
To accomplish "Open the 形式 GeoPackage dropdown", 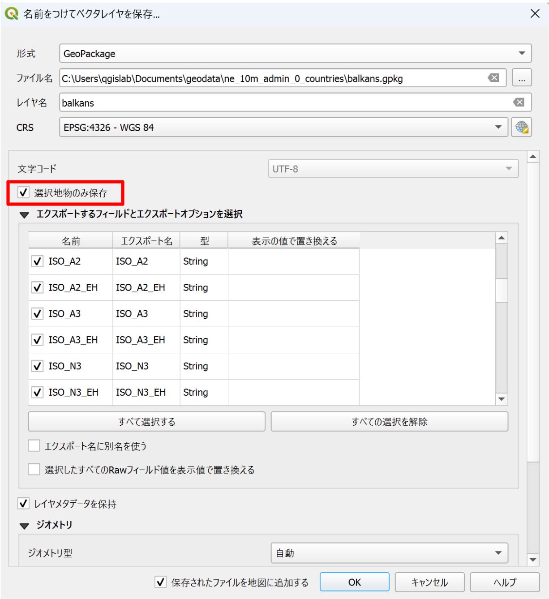I will pyautogui.click(x=296, y=53).
